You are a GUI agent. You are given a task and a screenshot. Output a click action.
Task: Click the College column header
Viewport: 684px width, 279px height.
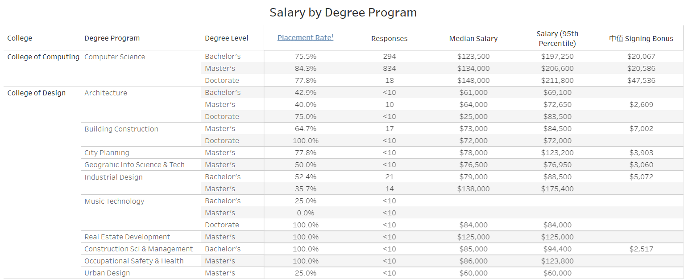point(20,38)
